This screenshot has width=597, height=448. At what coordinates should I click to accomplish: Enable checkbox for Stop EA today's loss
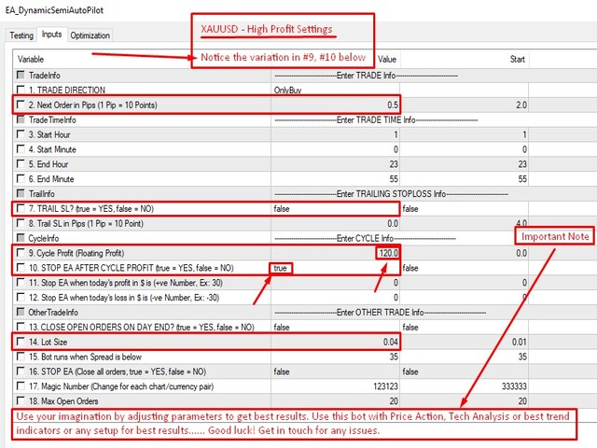click(21, 297)
